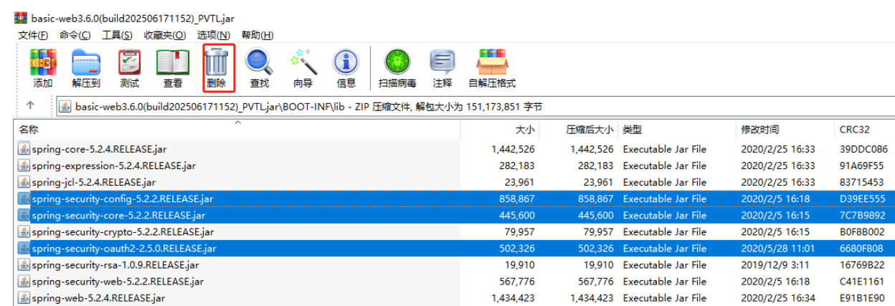The image size is (895, 306).
Task: Open the Wizard (向导) wand icon
Action: tap(303, 62)
